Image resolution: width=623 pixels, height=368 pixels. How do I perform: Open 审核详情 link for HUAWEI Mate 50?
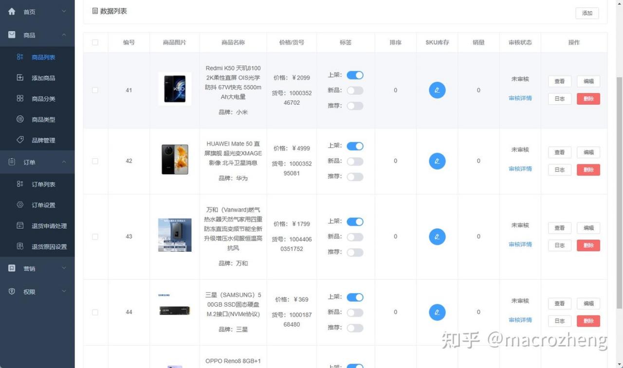pos(520,169)
